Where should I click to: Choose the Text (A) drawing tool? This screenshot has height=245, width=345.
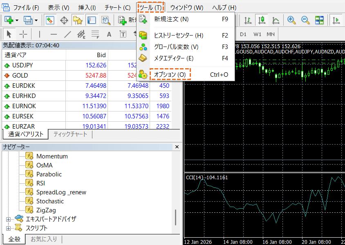pyautogui.click(x=109, y=34)
